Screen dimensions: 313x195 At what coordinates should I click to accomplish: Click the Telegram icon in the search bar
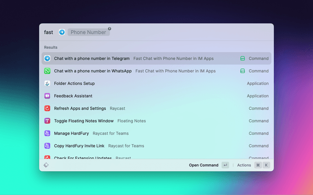pos(62,32)
